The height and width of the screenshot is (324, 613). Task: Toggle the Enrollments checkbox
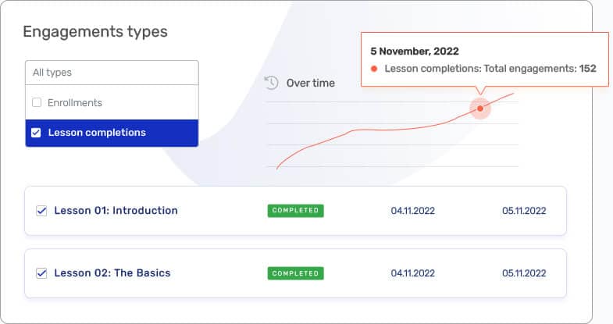point(37,102)
